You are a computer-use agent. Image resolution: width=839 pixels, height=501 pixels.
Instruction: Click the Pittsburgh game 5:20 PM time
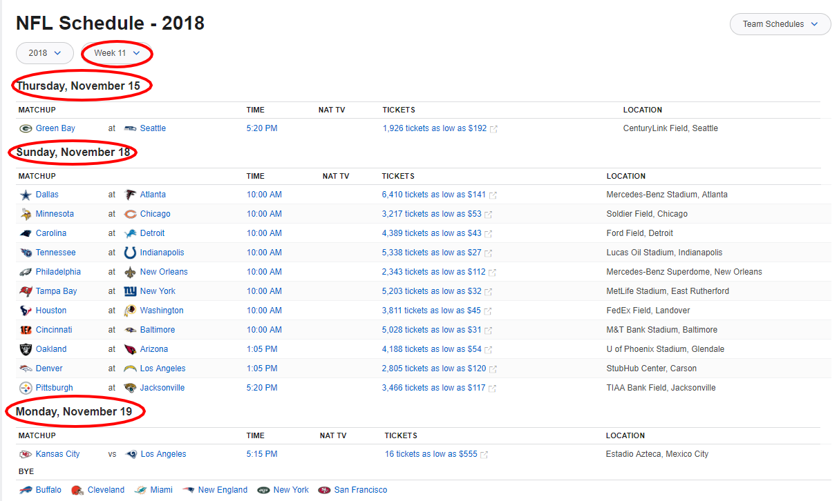point(262,388)
